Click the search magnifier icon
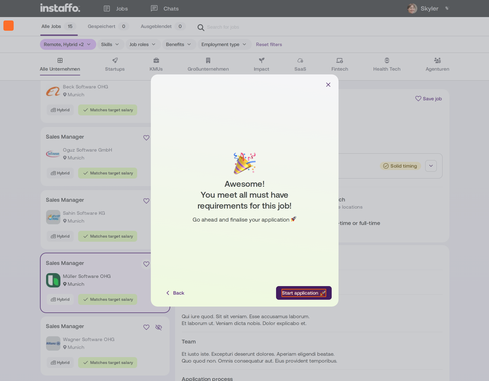Image resolution: width=489 pixels, height=381 pixels. click(x=201, y=27)
